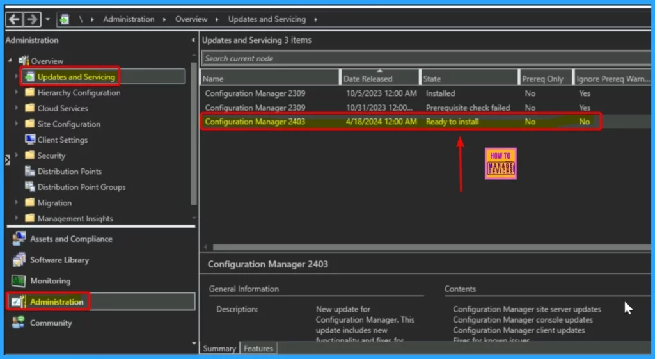This screenshot has height=359, width=655.
Task: Select Configuration Manager 2309 Installed row
Action: (425, 93)
